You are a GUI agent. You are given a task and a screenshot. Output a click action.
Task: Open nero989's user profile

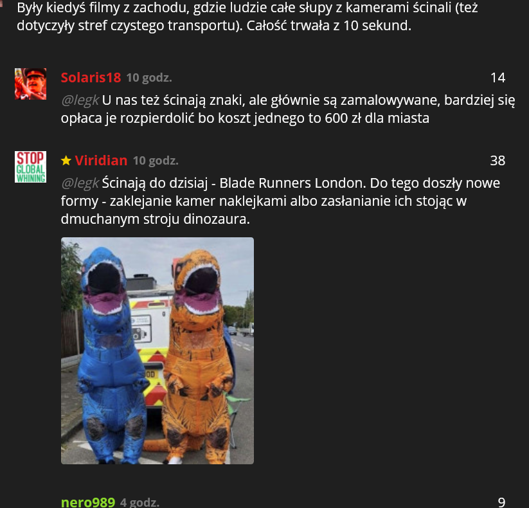pos(88,502)
